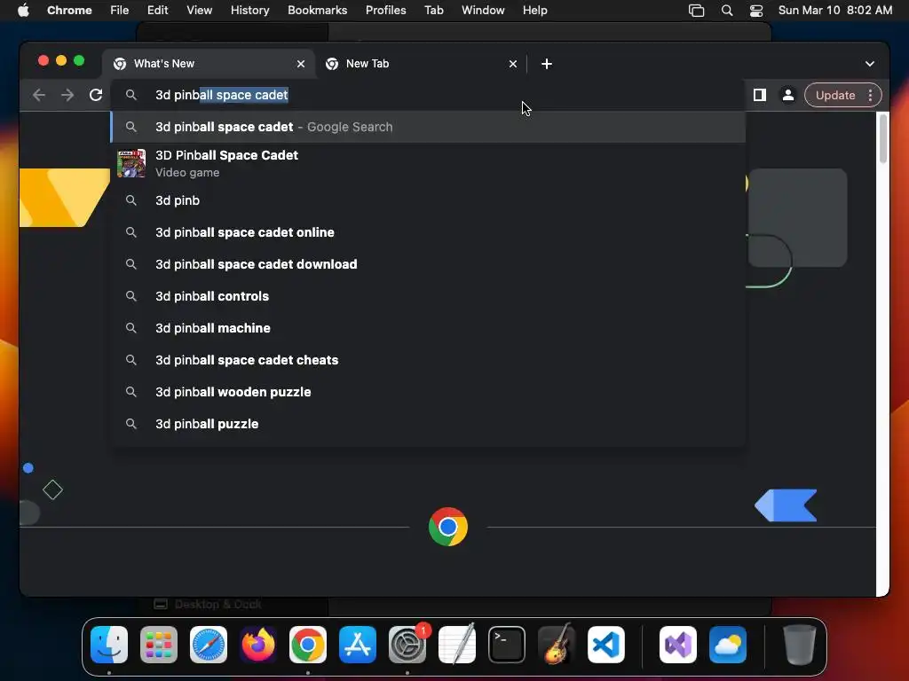Open Control Center in menu bar
909x681 pixels.
756,11
